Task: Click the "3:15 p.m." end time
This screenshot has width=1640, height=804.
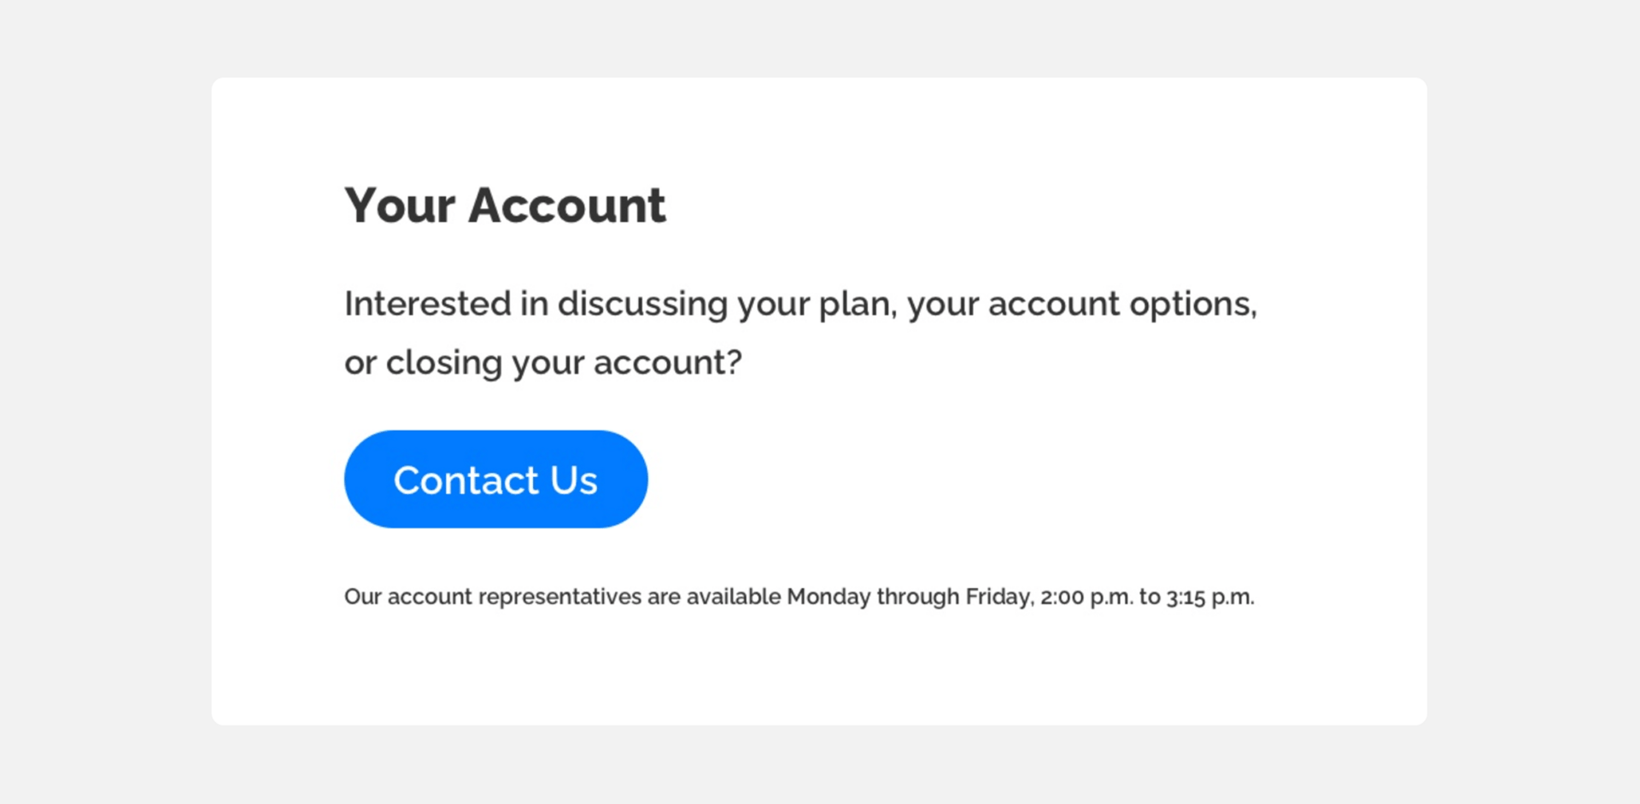Action: (x=1209, y=597)
